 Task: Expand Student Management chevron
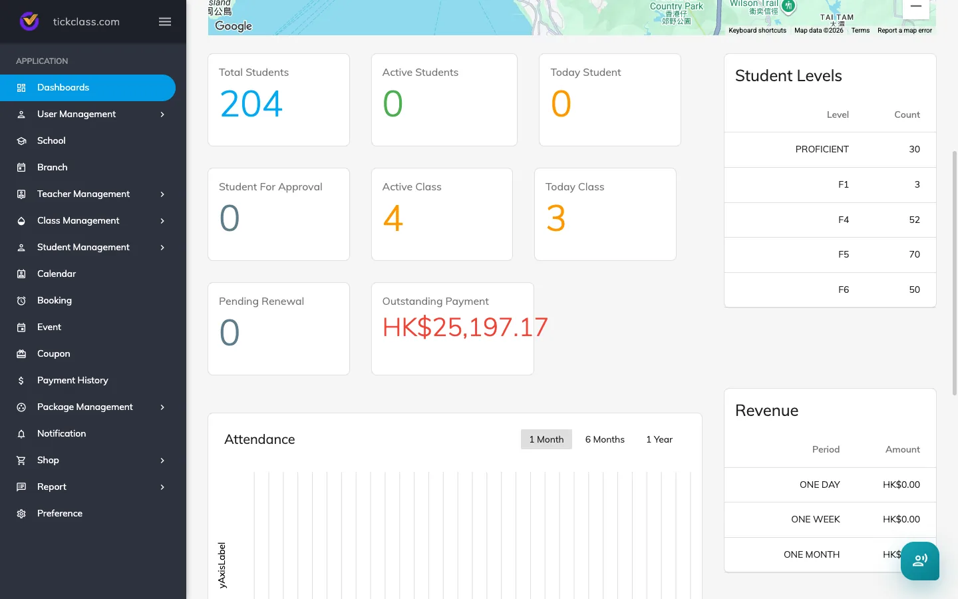tap(162, 248)
